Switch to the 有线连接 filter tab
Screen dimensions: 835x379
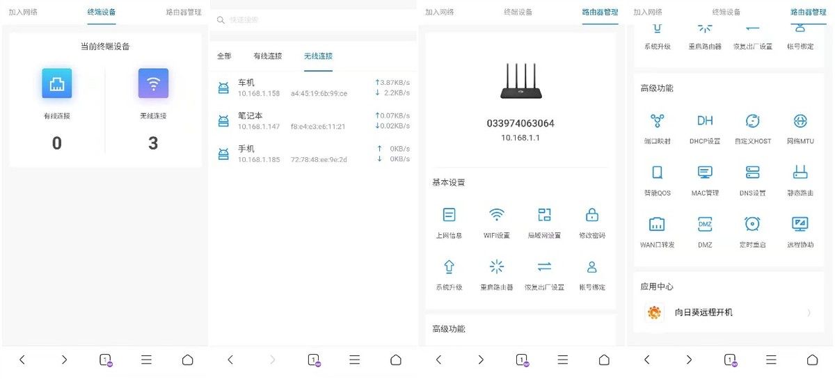point(268,56)
